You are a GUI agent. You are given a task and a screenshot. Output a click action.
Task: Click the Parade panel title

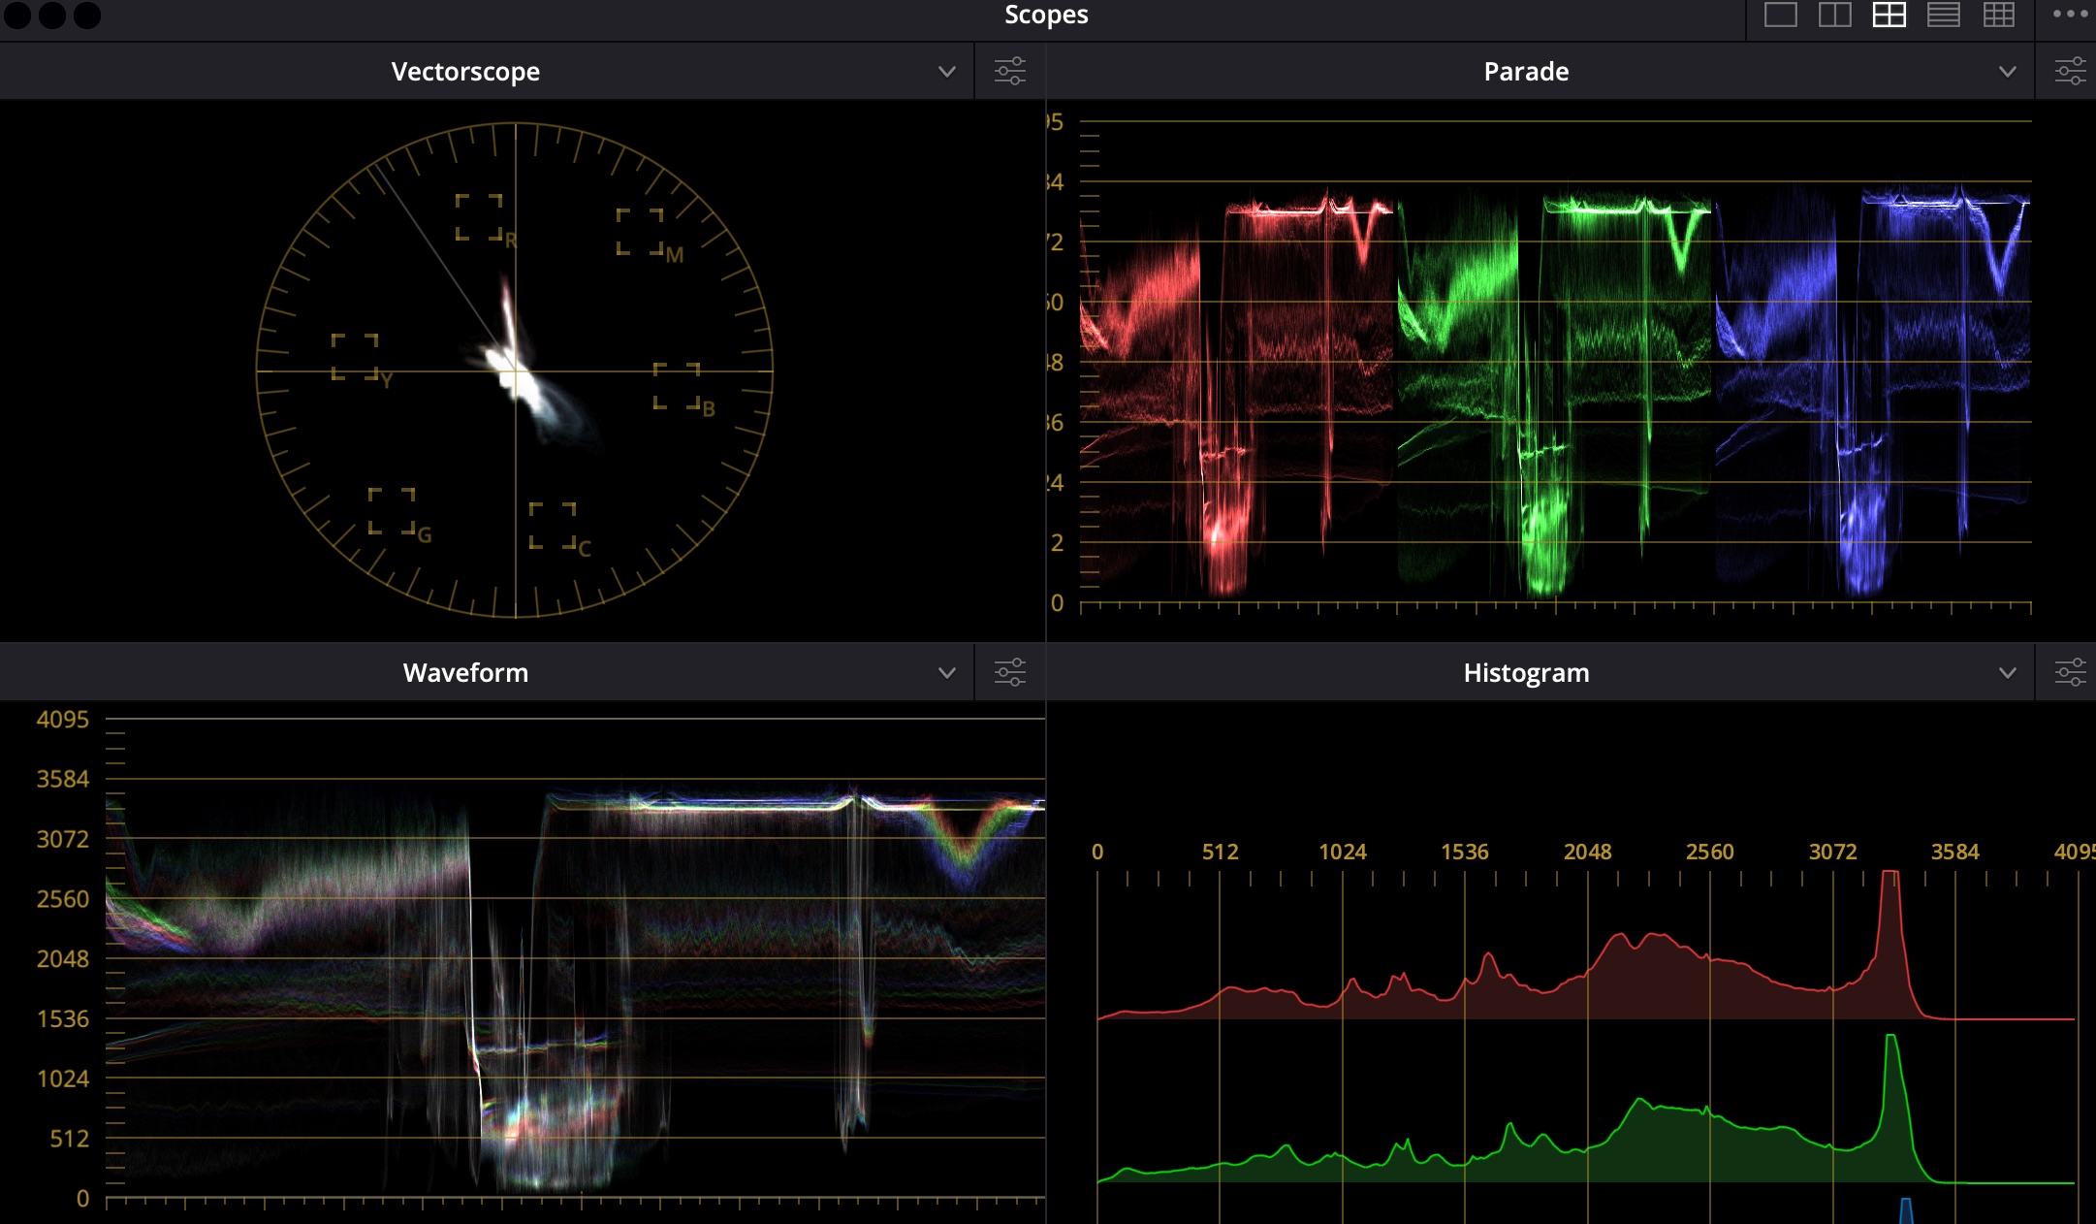tap(1526, 72)
